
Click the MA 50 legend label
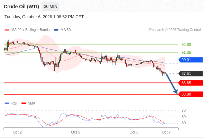pos(66,30)
